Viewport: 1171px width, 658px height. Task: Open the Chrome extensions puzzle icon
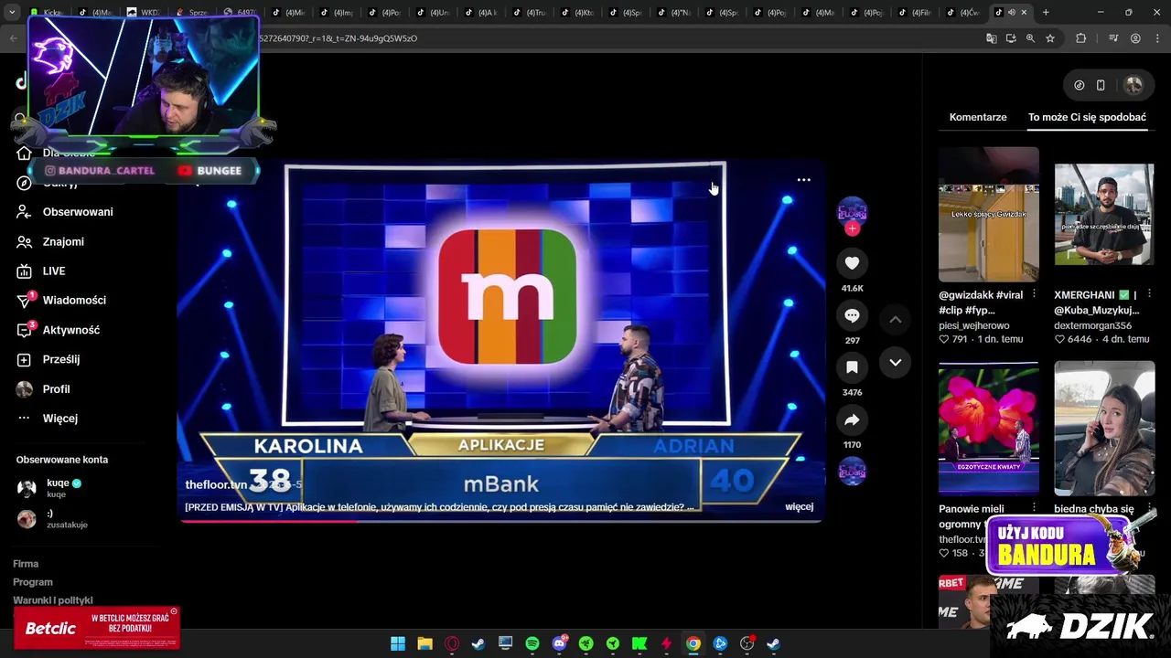1080,38
